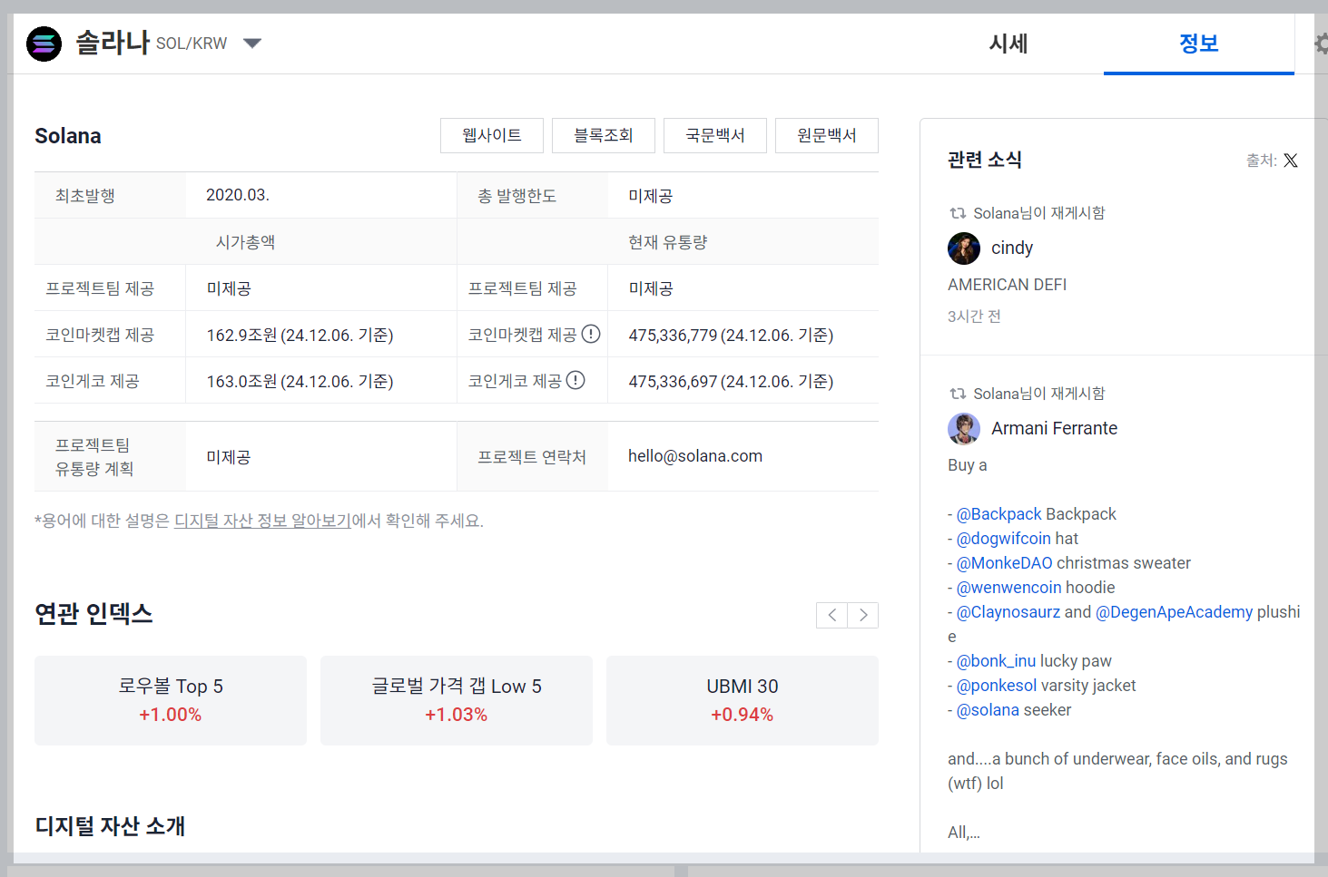Click the AMERICAN DEFI post text

pos(1007,285)
